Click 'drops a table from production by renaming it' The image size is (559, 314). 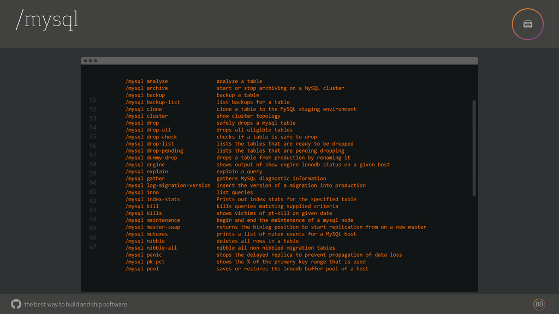coord(283,158)
